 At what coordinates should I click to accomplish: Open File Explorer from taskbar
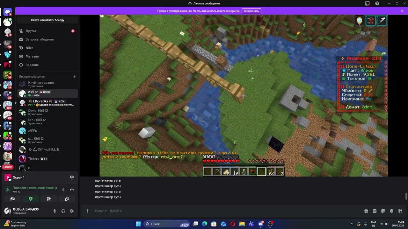pos(242,224)
